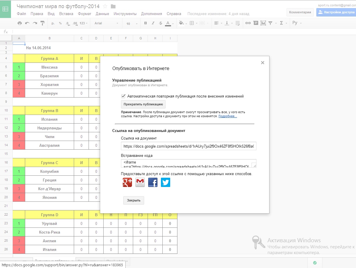Share the link via Twitter
Viewport: 356px width, 268px height.
tap(166, 182)
